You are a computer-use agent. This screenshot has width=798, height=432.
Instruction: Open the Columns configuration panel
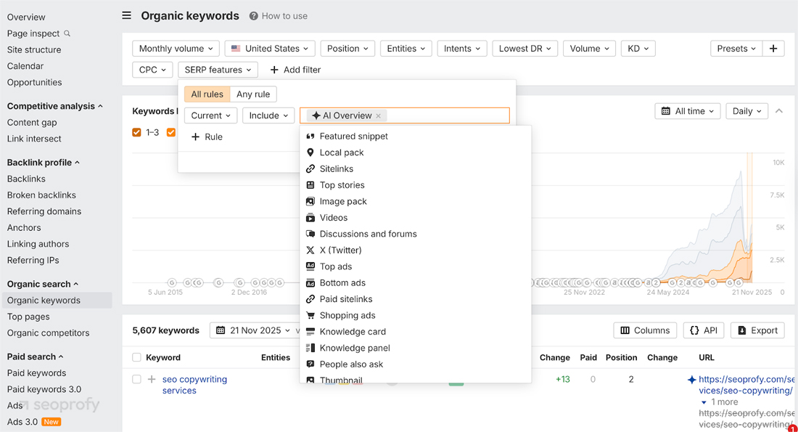645,330
